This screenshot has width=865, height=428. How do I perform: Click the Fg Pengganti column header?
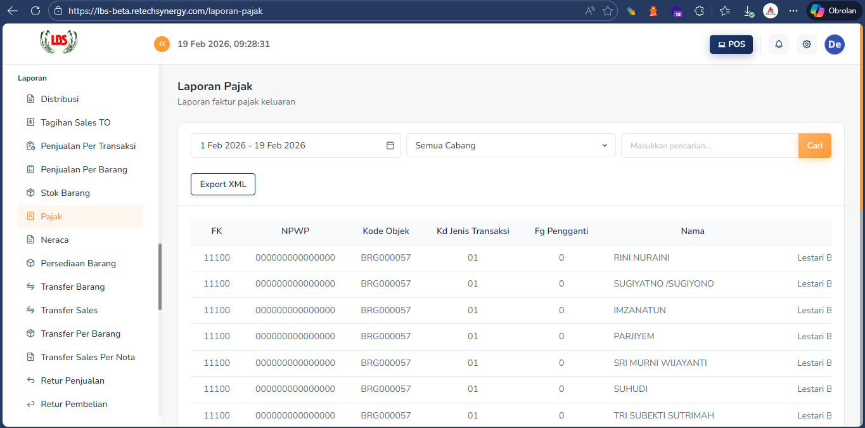[561, 231]
